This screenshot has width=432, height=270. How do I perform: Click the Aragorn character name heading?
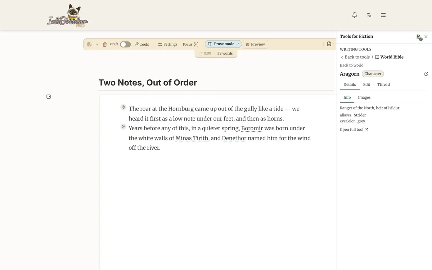(350, 74)
